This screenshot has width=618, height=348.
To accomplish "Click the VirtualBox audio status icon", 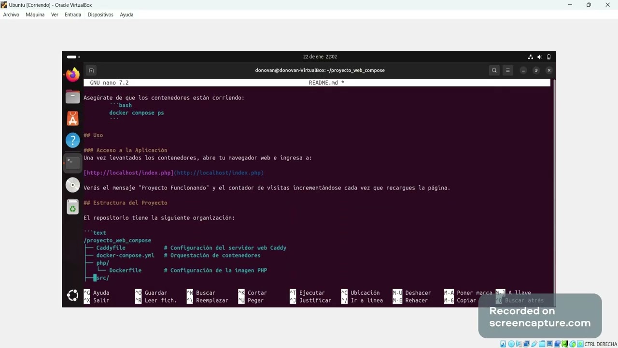I will (519, 344).
